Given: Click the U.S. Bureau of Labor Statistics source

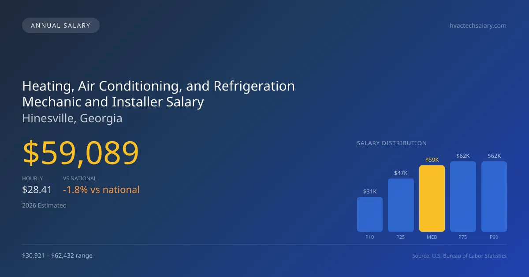Looking at the screenshot, I should point(459,255).
